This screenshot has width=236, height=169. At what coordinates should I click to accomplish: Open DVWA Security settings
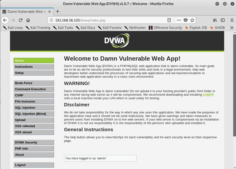34,142
